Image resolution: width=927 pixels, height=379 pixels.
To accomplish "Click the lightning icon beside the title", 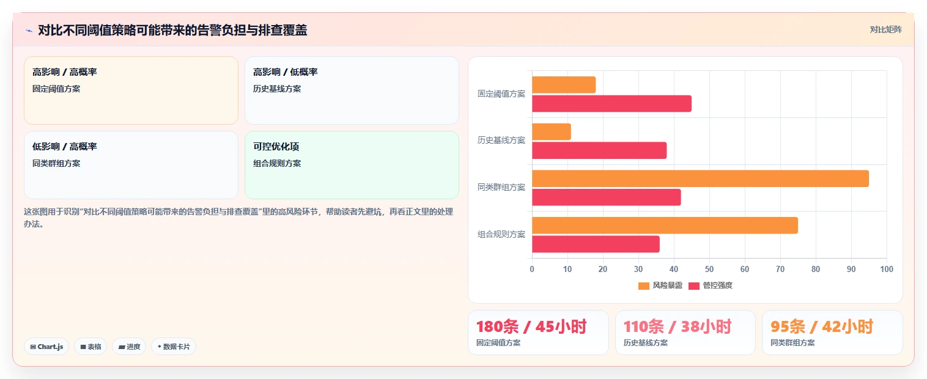I will pos(29,31).
